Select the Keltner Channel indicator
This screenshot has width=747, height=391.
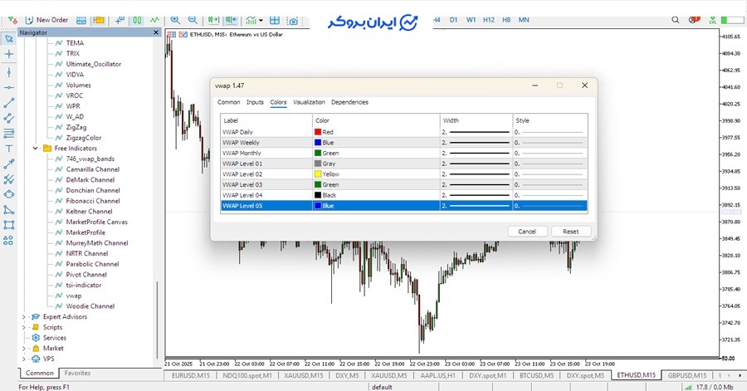pos(89,211)
